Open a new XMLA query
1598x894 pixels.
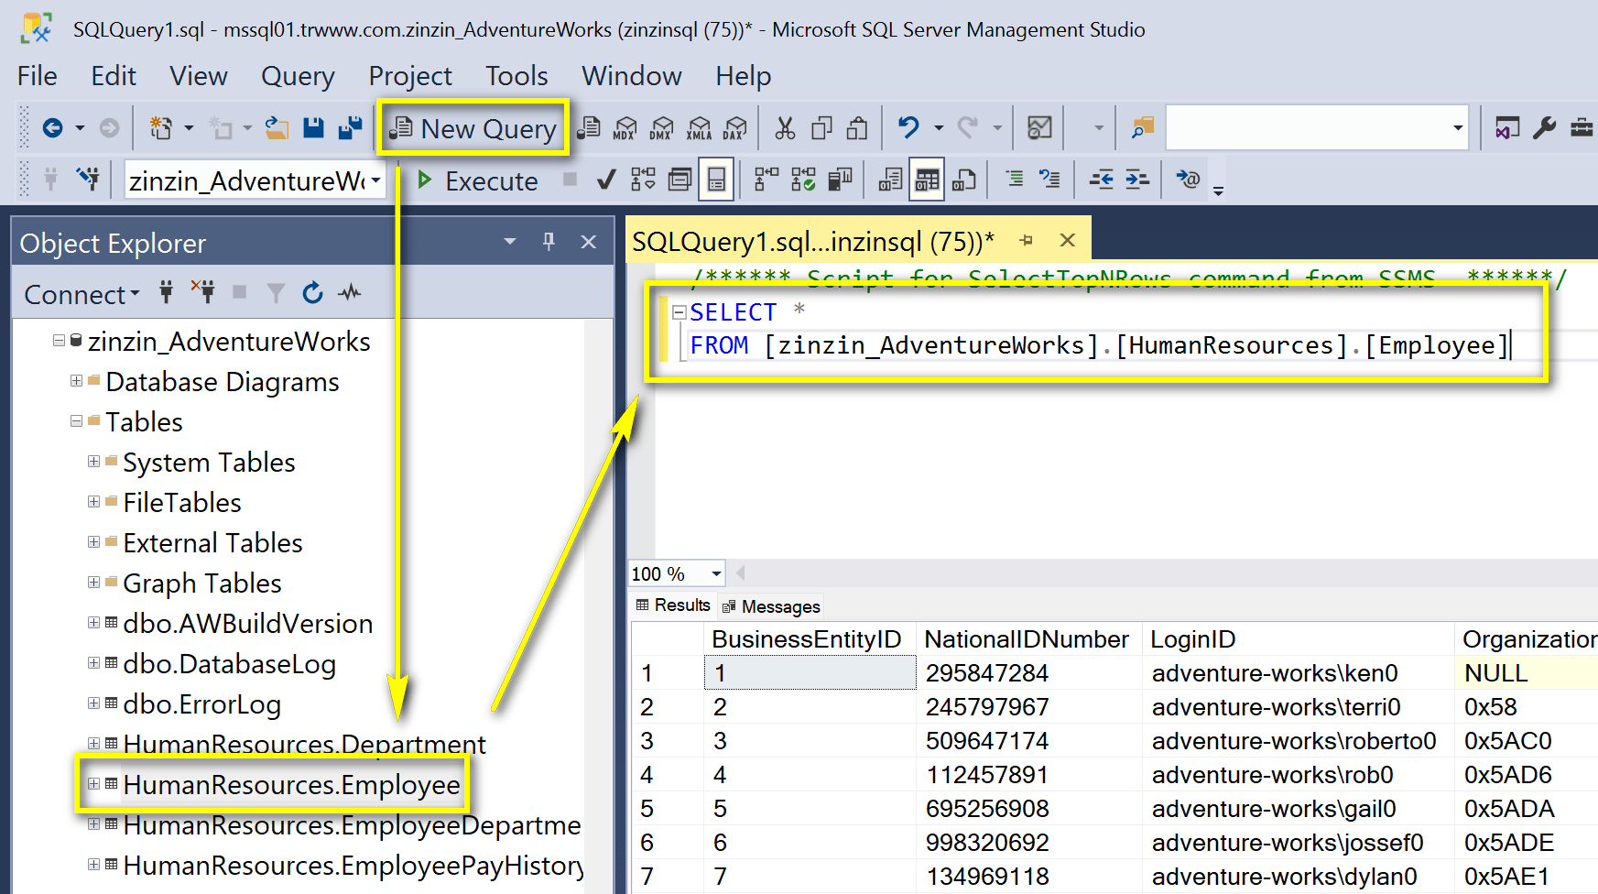coord(699,128)
